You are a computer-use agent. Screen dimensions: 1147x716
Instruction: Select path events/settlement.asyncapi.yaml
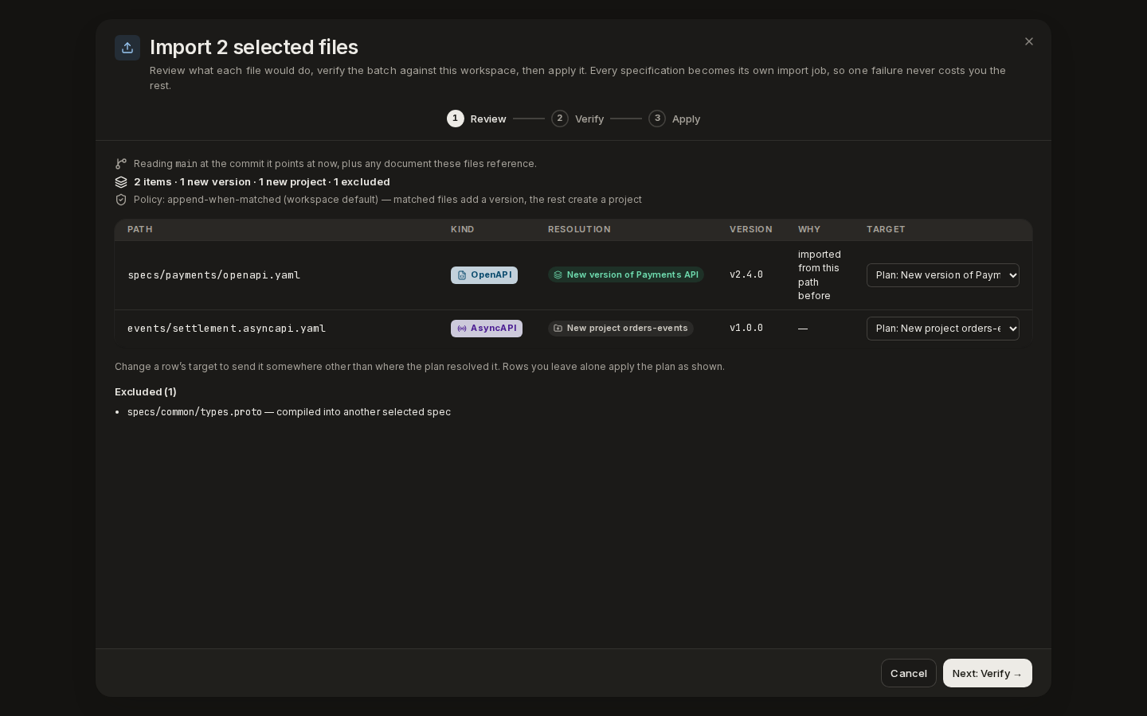click(227, 329)
